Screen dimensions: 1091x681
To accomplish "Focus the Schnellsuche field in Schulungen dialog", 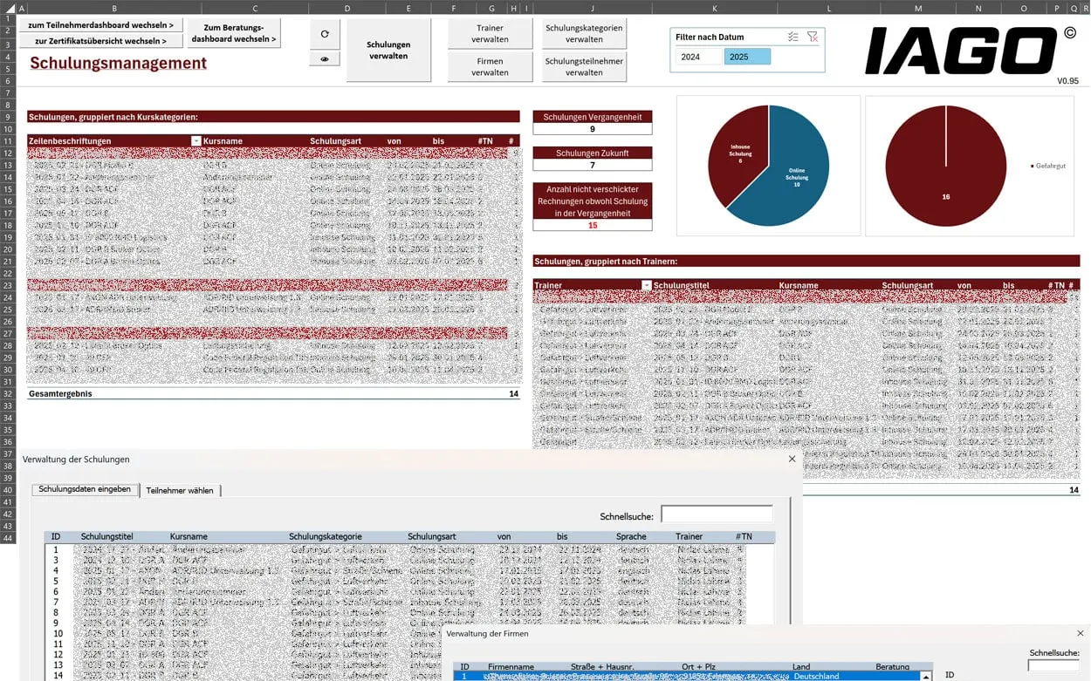I will (717, 514).
